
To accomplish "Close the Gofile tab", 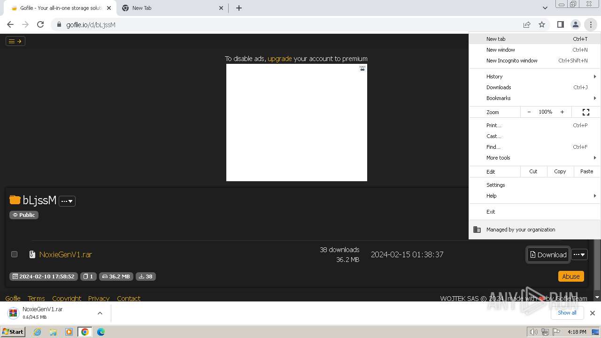I will [108, 8].
